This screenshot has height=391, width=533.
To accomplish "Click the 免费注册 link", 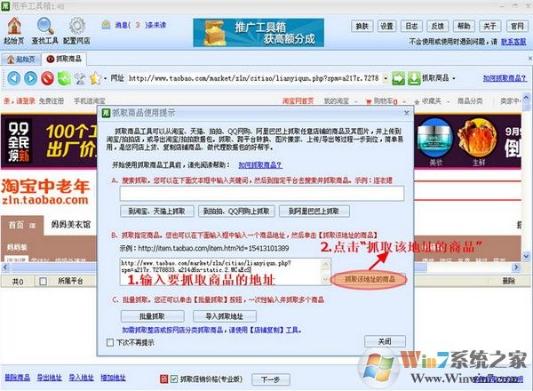I will 52,101.
